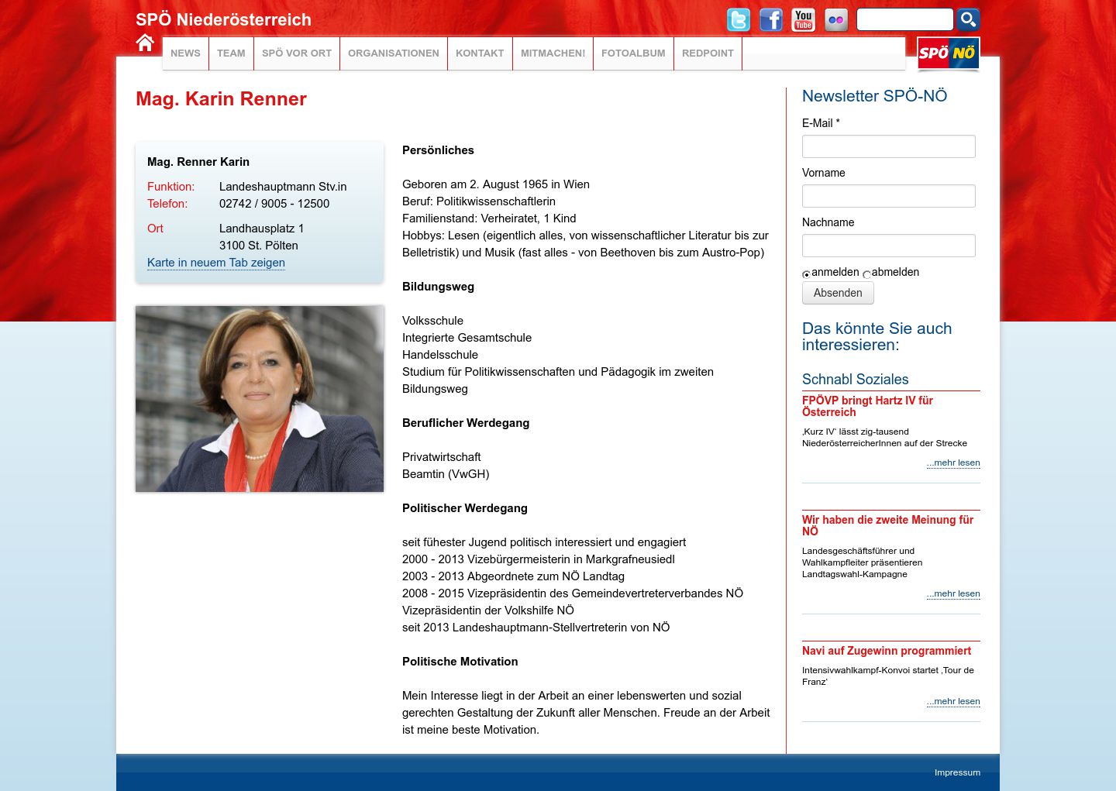Image resolution: width=1116 pixels, height=791 pixels.
Task: Click the Geboren am 2. August 1965 line
Action: coord(496,184)
